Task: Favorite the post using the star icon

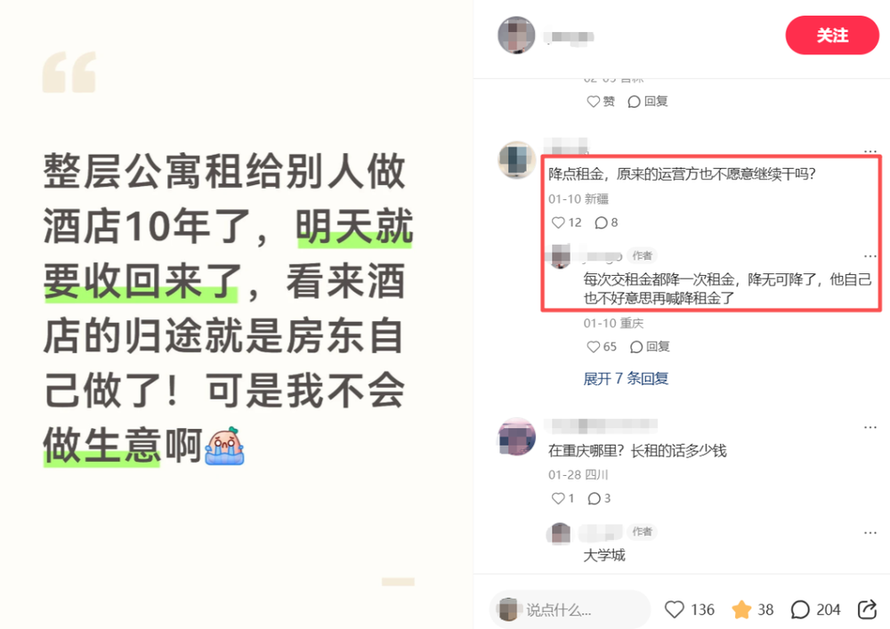Action: (741, 609)
